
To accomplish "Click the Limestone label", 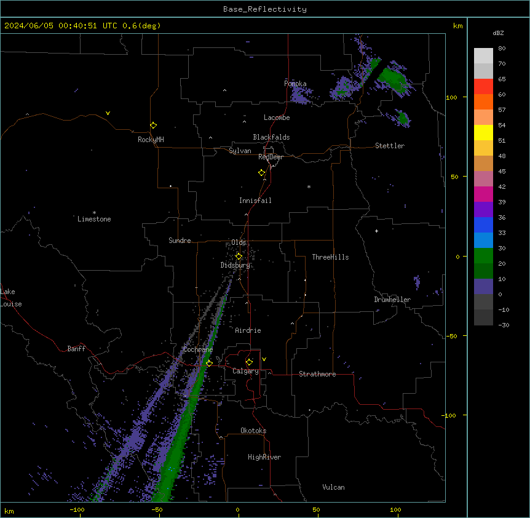I will coord(94,219).
